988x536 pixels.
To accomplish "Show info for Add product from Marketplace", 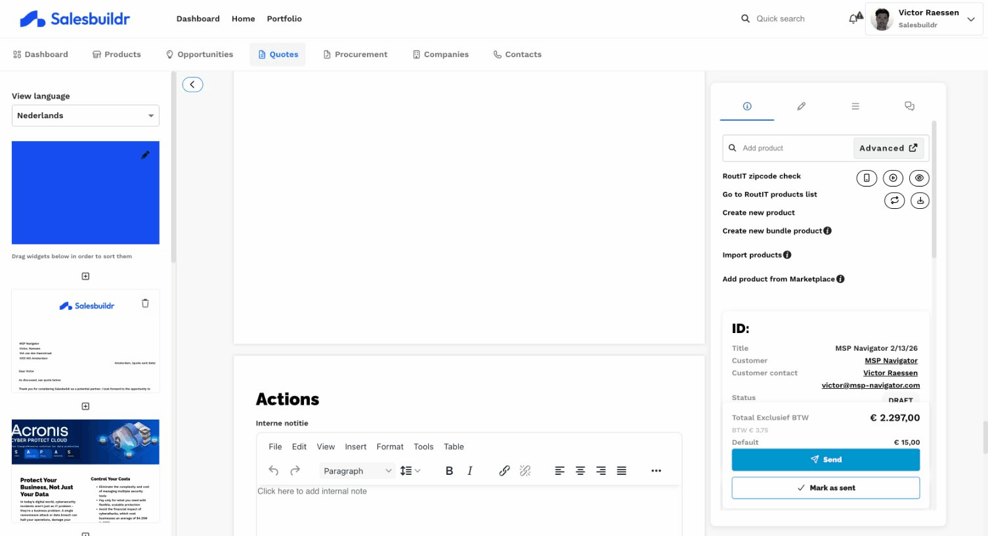I will (x=840, y=279).
